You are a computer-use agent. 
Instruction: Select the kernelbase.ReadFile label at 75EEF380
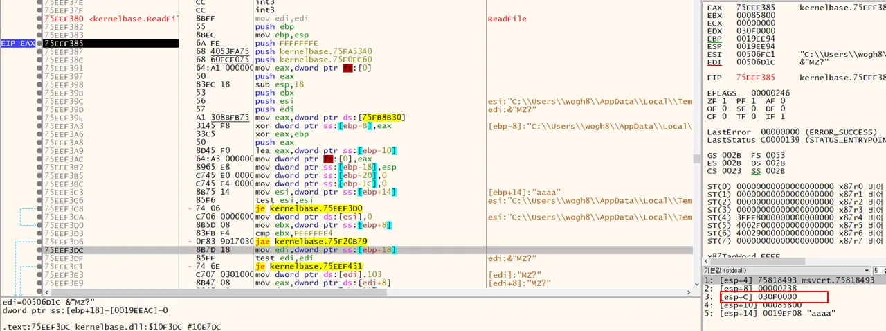click(134, 19)
